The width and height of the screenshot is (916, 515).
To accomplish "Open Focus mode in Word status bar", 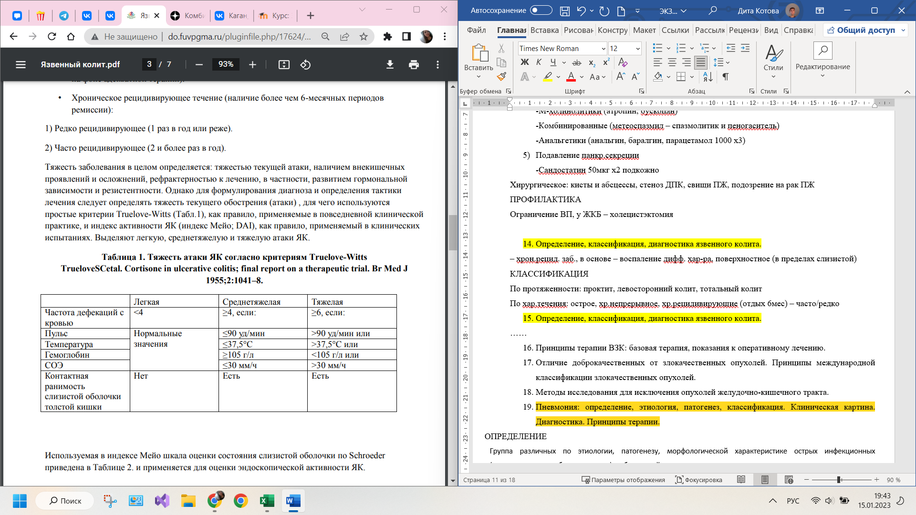I will point(698,480).
